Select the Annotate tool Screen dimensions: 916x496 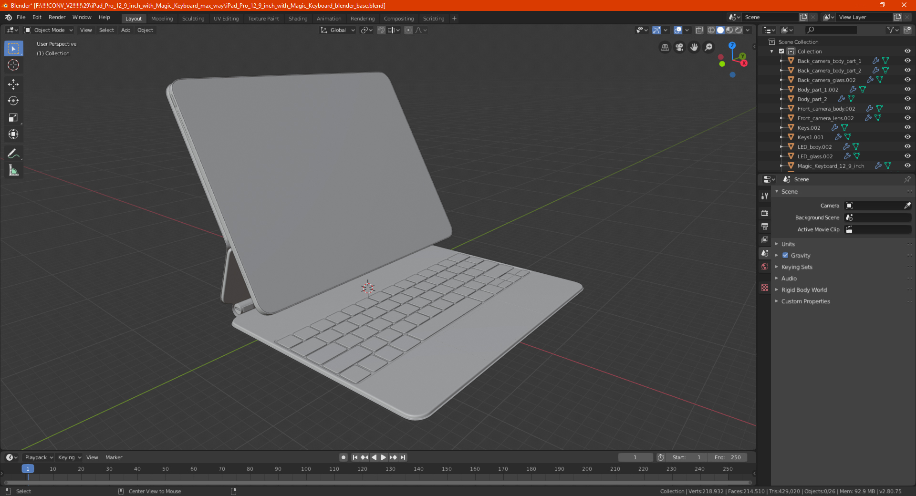pyautogui.click(x=13, y=154)
